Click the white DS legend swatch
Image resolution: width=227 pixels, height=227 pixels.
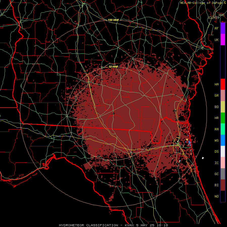[x=223, y=151]
